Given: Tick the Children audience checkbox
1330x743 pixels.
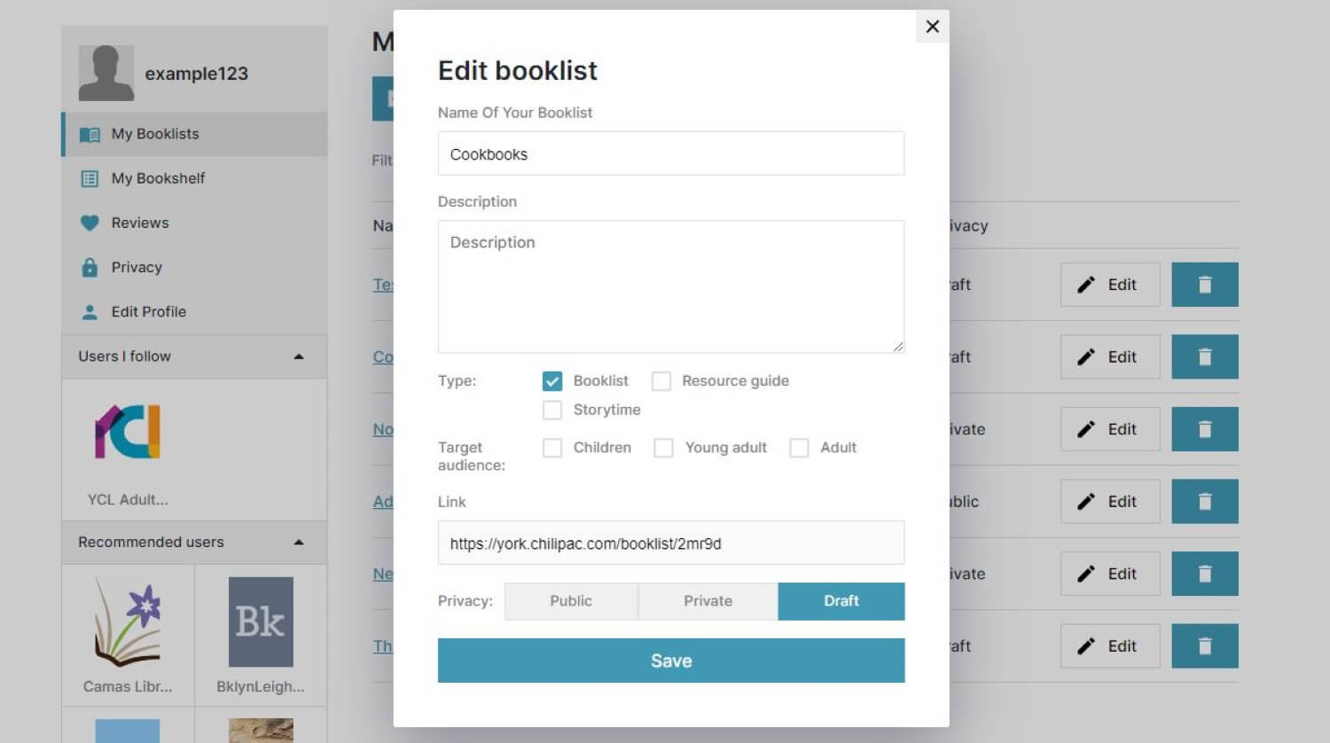Looking at the screenshot, I should (x=552, y=448).
